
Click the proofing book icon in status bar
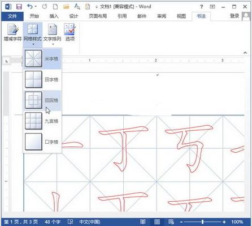[x=70, y=222]
